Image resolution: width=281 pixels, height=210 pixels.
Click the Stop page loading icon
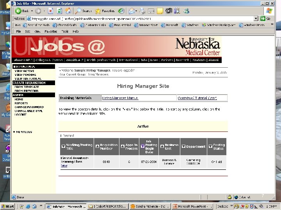(51, 11)
